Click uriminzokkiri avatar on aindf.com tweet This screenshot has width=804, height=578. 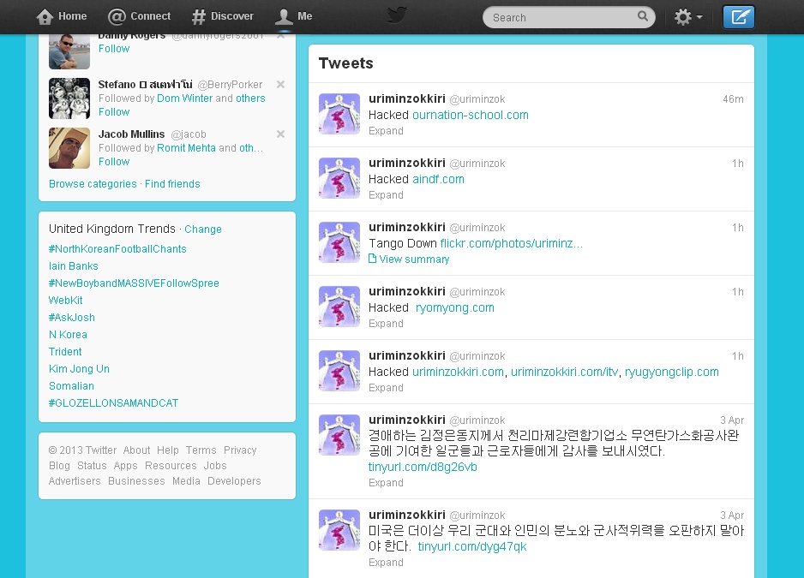click(x=339, y=178)
